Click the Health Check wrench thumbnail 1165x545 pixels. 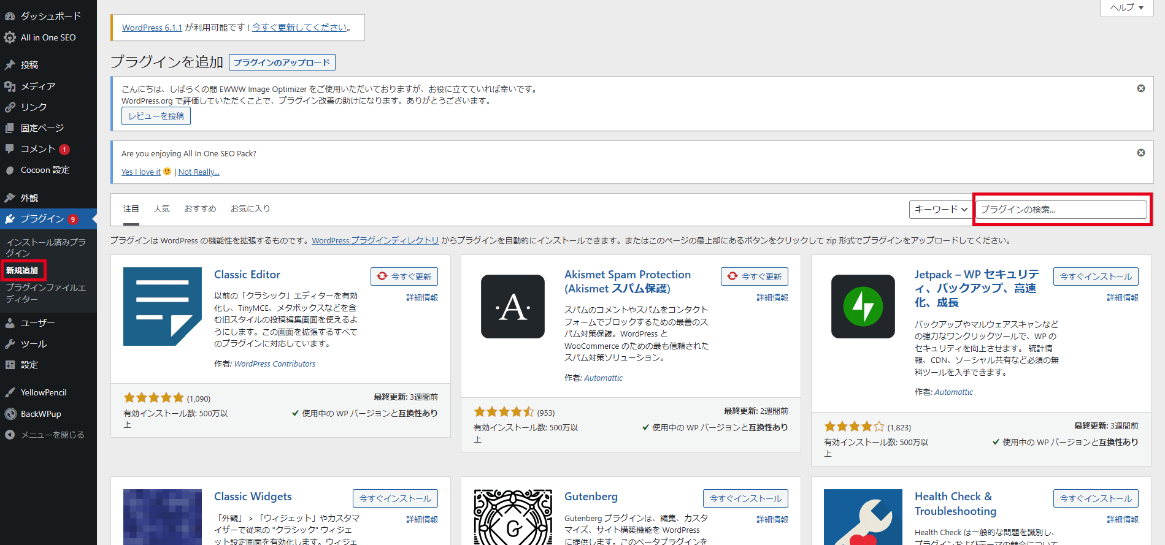pyautogui.click(x=863, y=517)
